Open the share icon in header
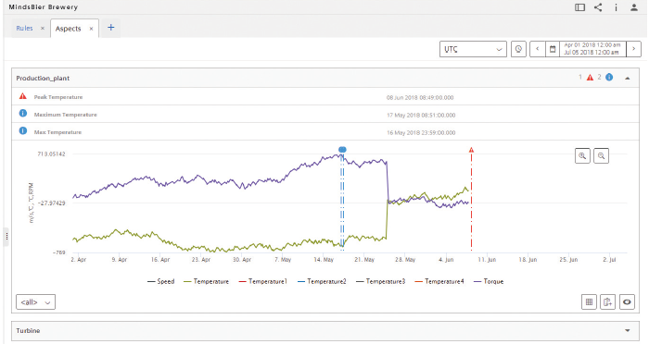The image size is (649, 344). [598, 7]
